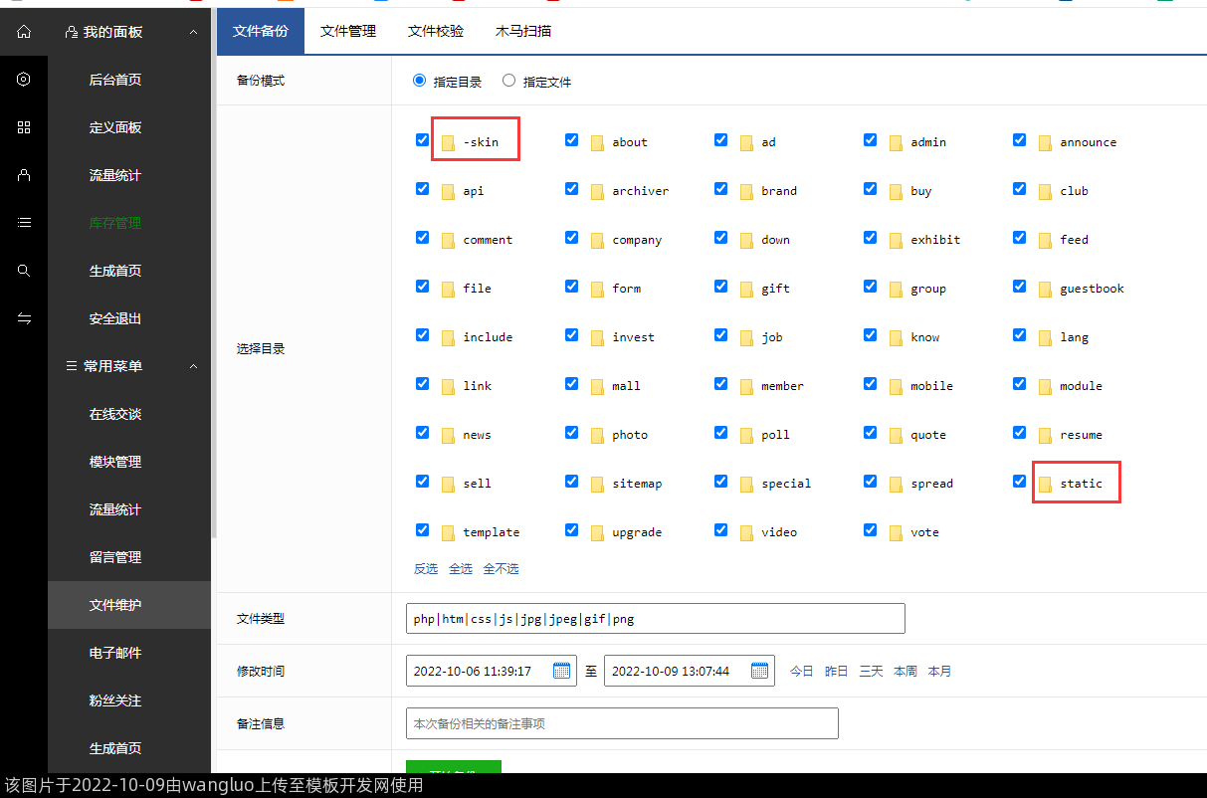Click the 备注信息 input field

622,723
